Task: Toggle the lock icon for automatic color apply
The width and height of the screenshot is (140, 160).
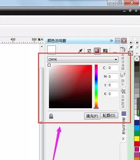Action: pyautogui.click(x=51, y=116)
